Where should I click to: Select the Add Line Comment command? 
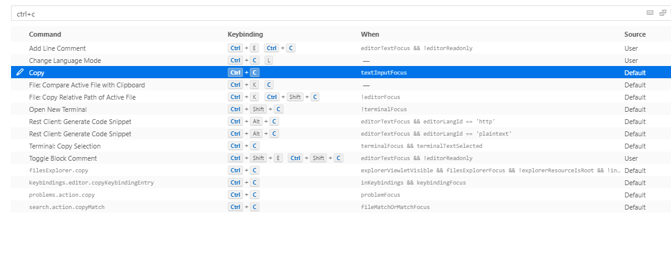[58, 48]
